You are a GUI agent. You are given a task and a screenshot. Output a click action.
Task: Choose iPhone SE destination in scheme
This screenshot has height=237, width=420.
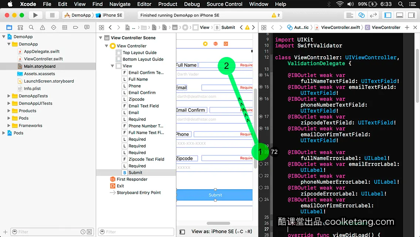(109, 15)
